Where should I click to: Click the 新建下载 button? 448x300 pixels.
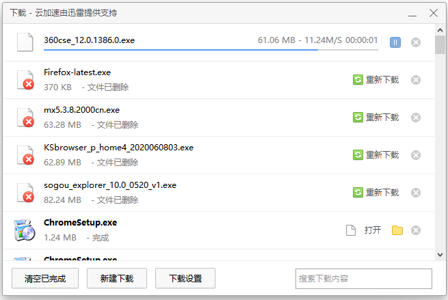117,278
